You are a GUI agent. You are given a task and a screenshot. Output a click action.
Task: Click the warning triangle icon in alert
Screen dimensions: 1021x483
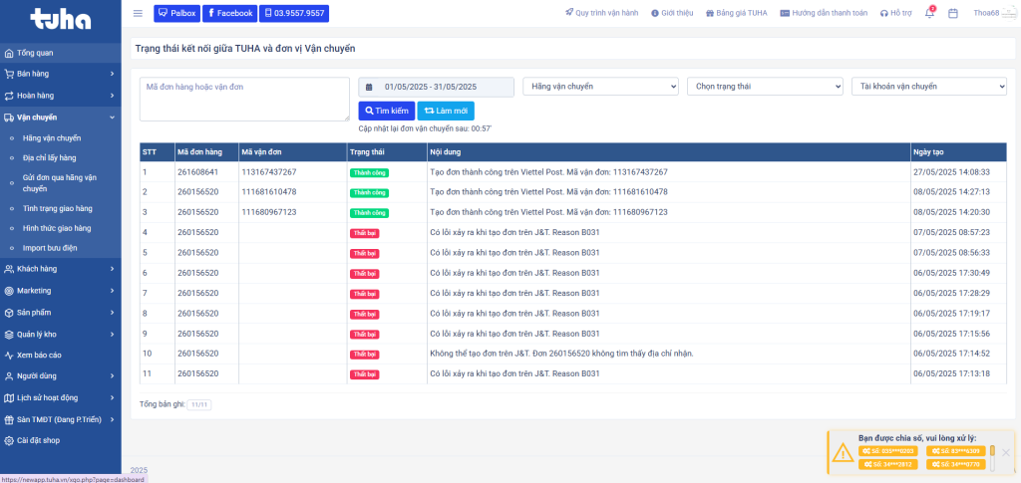click(x=843, y=452)
